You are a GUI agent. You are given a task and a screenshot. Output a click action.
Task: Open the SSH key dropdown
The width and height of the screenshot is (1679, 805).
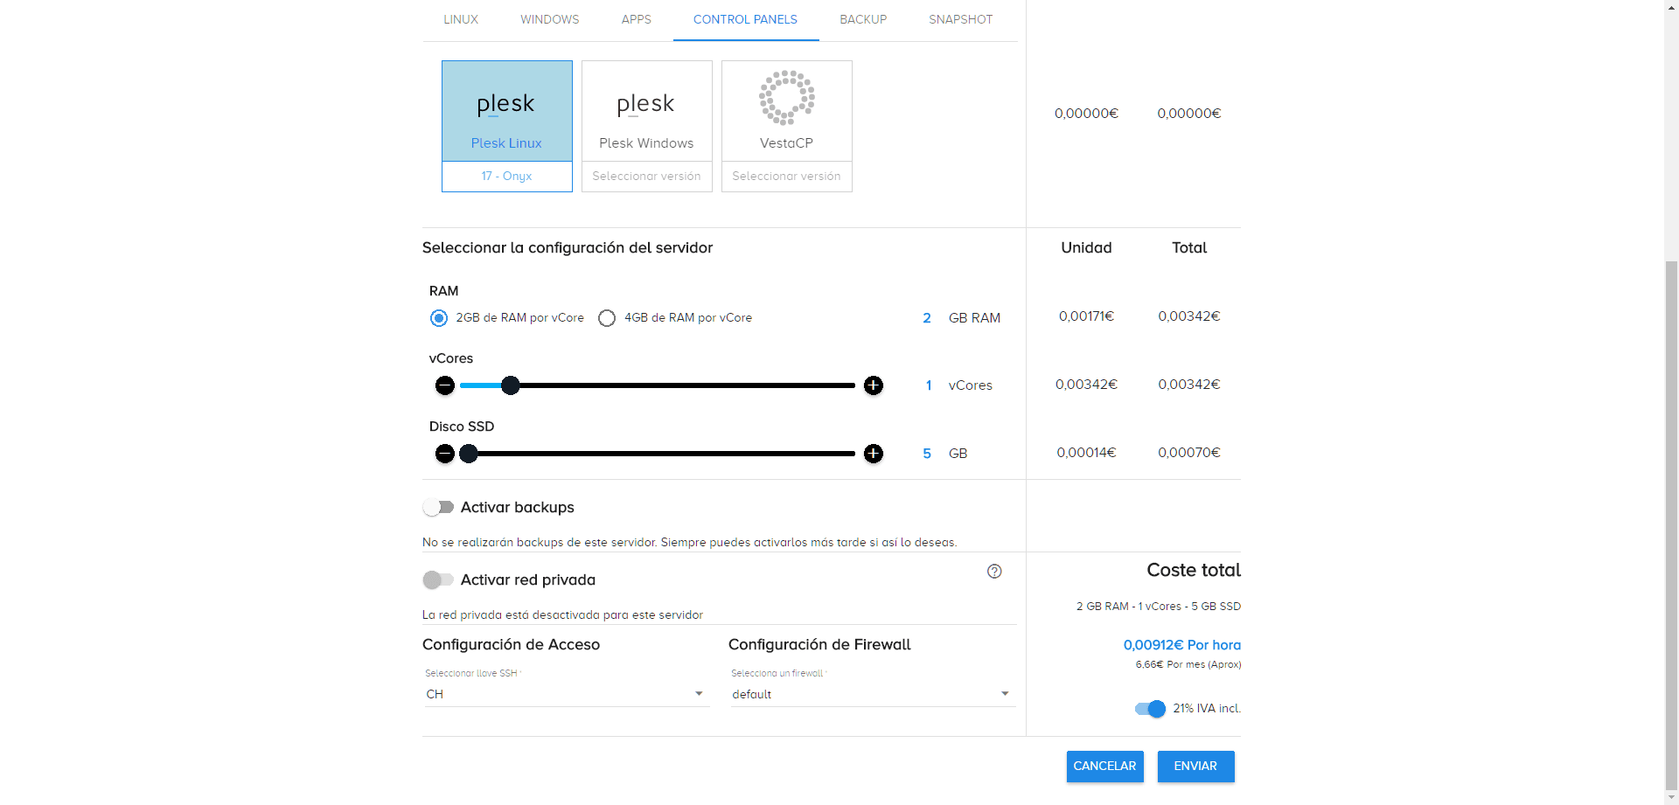pyautogui.click(x=566, y=694)
